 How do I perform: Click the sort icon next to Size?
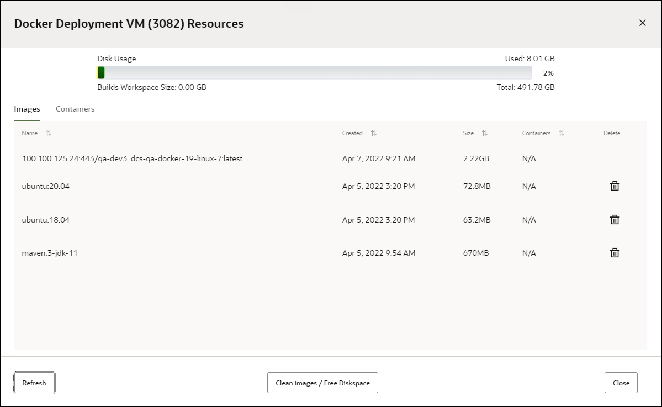[x=485, y=133]
